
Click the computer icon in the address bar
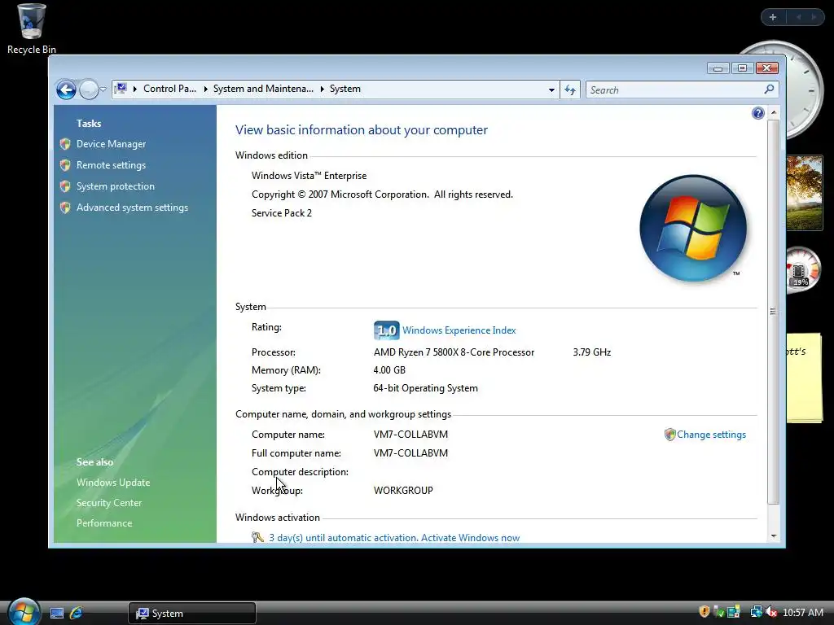click(121, 89)
